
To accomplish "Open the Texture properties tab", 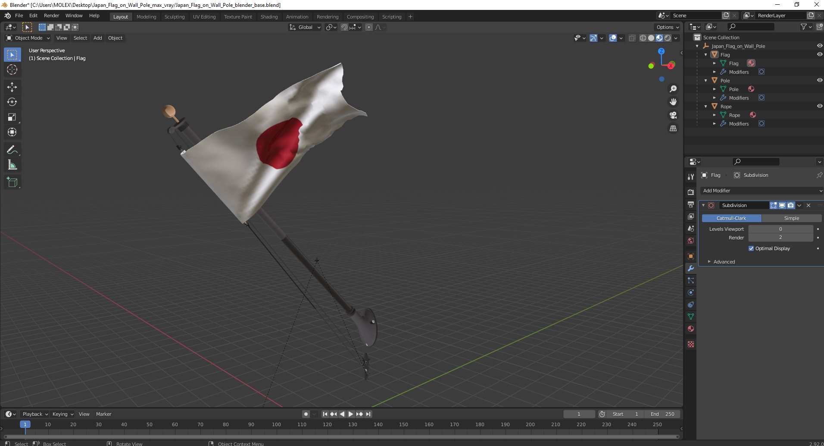I will (x=691, y=344).
